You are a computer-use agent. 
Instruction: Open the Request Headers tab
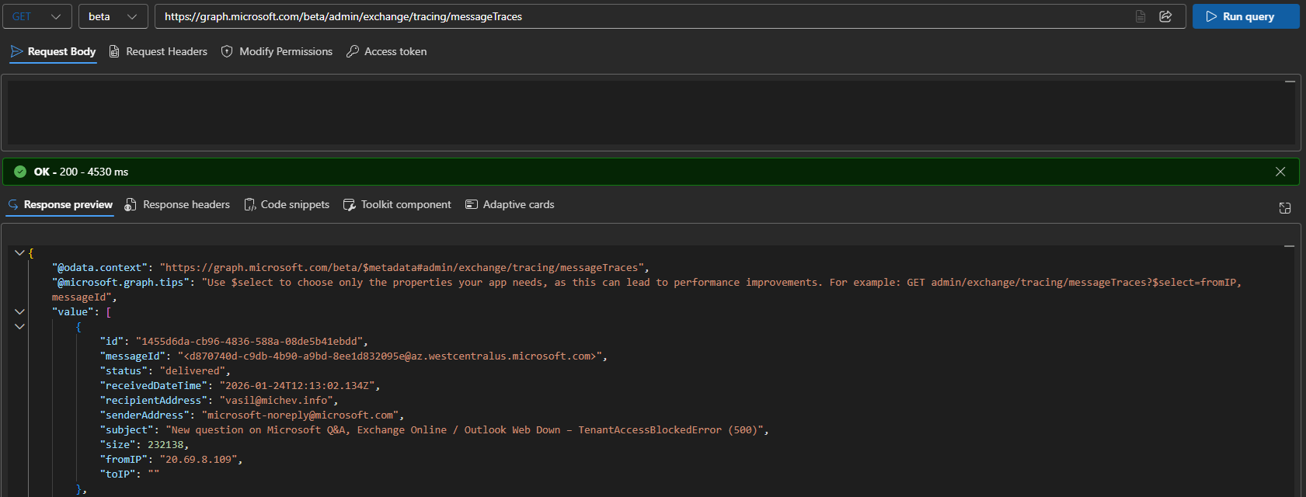click(x=158, y=51)
